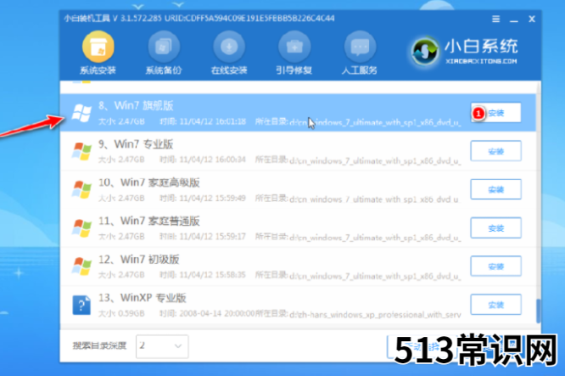Click the 人工服务 label
Image resolution: width=565 pixels, height=376 pixels.
point(360,70)
